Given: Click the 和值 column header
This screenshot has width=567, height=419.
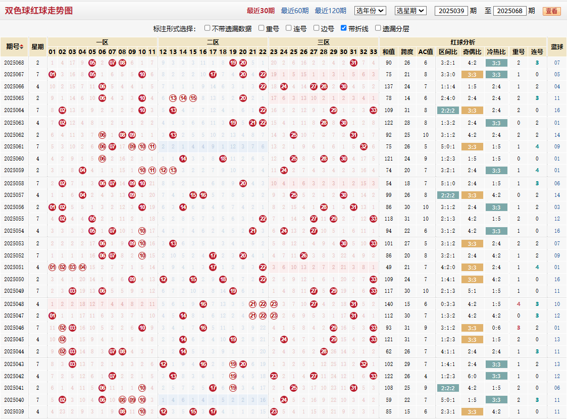Looking at the screenshot, I should [x=389, y=51].
